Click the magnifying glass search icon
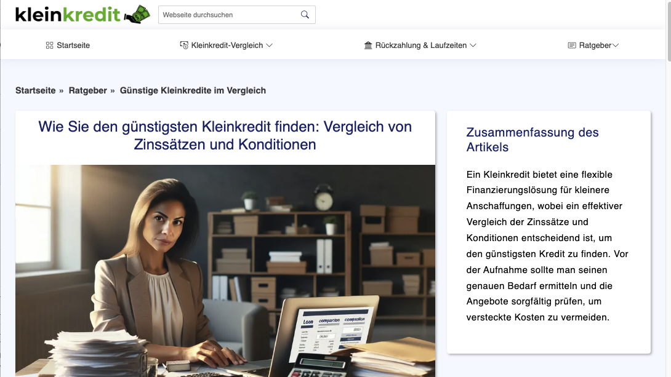The image size is (671, 377). pyautogui.click(x=305, y=15)
